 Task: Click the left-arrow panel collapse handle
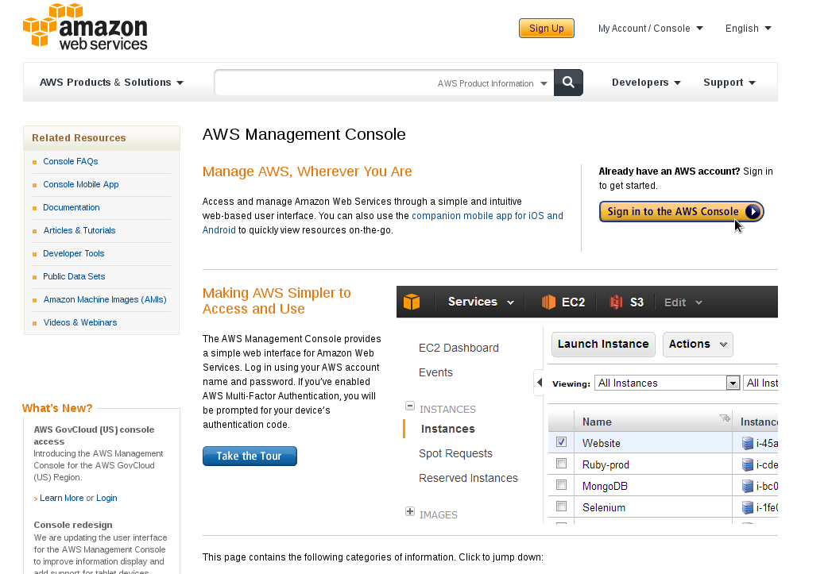[540, 383]
